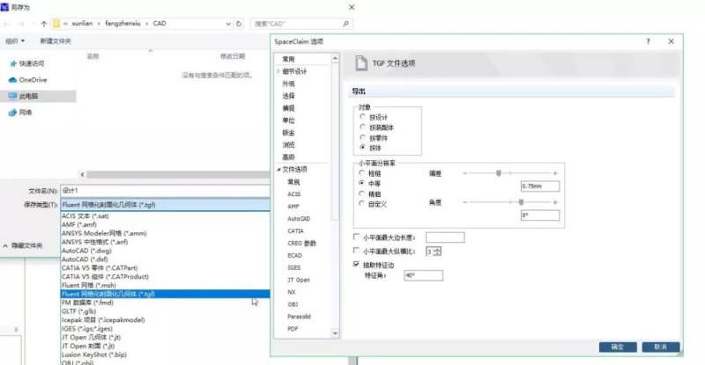Image resolution: width=705 pixels, height=365 pixels.
Task: Collapse the 文件选项 tree node
Action: (278, 169)
